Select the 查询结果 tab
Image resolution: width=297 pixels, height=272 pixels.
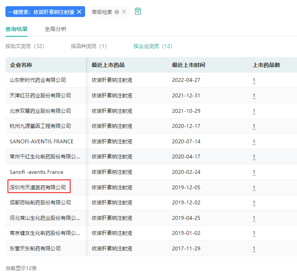(x=16, y=29)
